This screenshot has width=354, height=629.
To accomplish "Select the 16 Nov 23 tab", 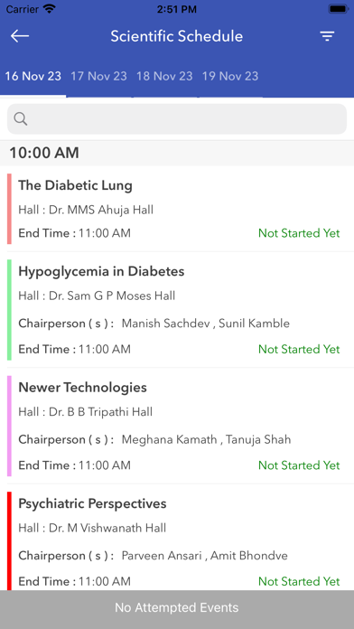I will (x=33, y=76).
